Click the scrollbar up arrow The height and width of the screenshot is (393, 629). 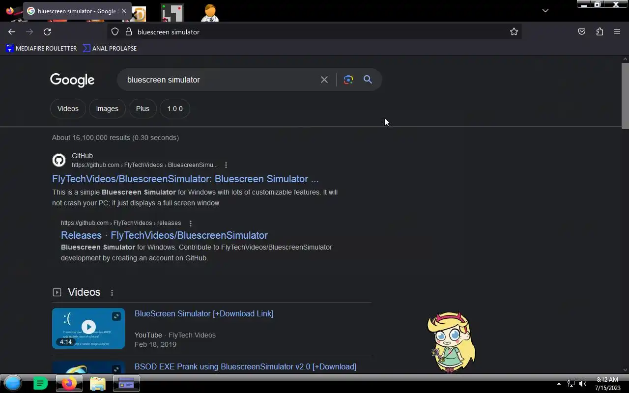point(625,59)
